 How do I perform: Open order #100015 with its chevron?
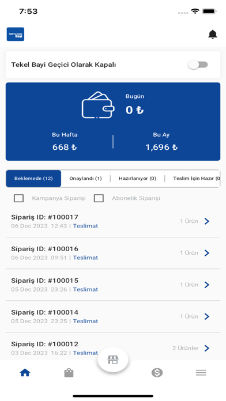(x=207, y=285)
